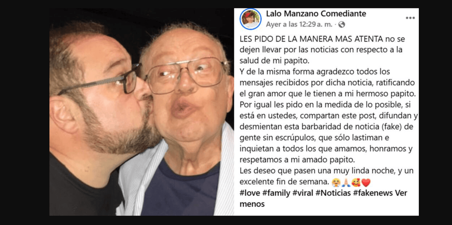Open the #Noticias hashtag

(x=333, y=193)
